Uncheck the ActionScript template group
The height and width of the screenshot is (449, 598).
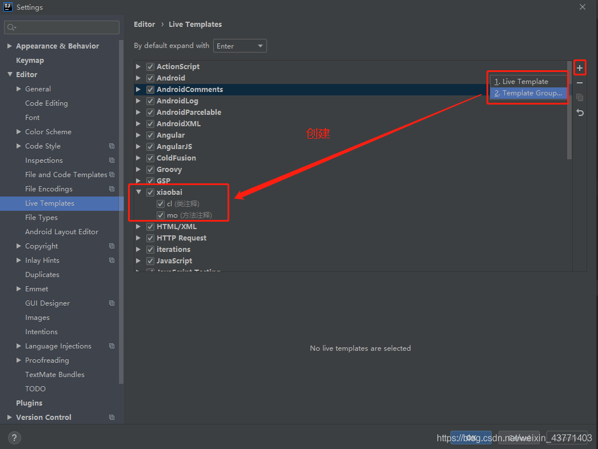pyautogui.click(x=150, y=67)
